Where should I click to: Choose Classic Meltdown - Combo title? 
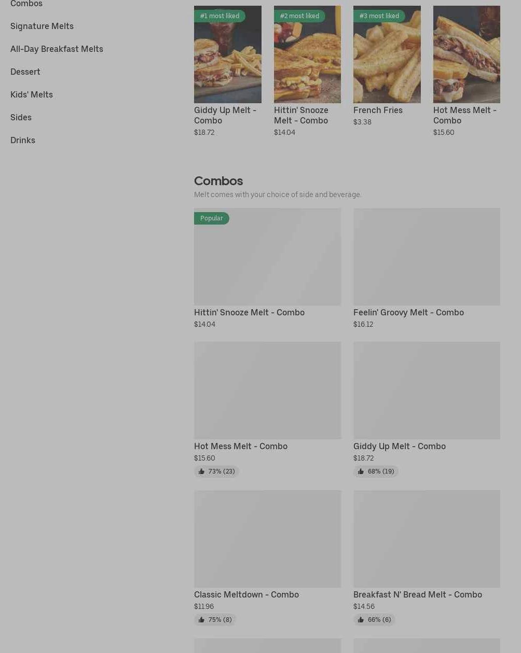[x=246, y=594]
